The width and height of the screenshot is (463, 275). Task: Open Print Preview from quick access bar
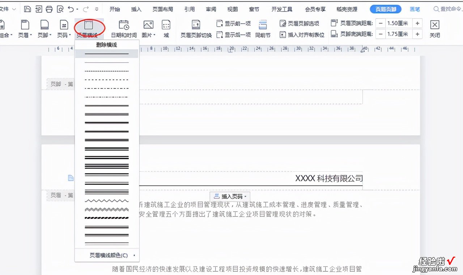60,9
